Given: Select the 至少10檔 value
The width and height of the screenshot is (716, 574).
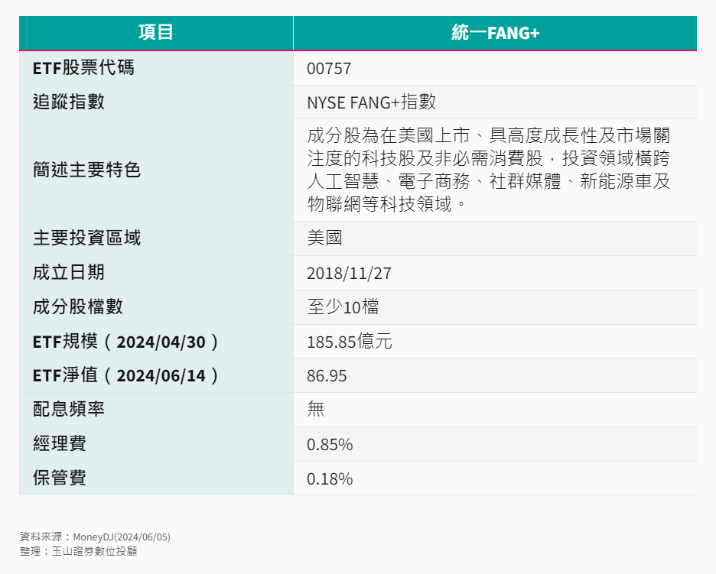Looking at the screenshot, I should click(343, 306).
